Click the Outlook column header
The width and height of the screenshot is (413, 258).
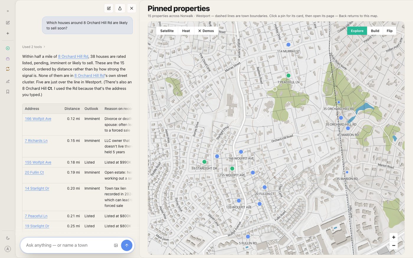click(x=91, y=109)
